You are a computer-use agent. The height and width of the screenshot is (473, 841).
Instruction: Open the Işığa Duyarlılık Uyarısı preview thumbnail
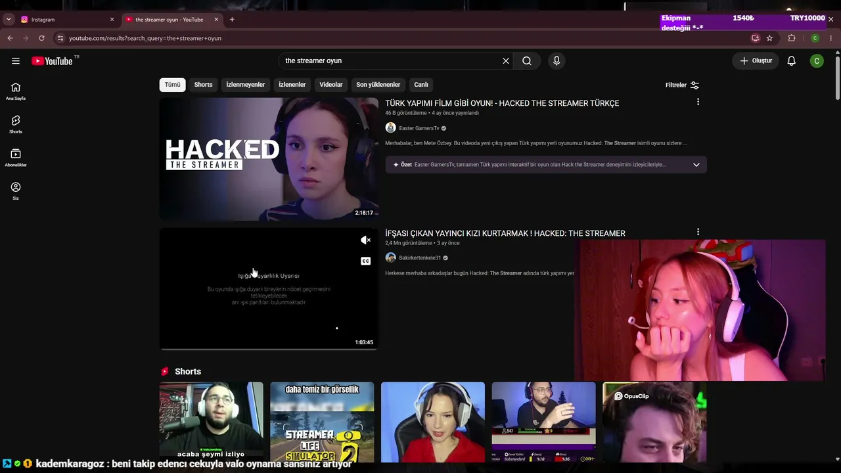coord(269,289)
